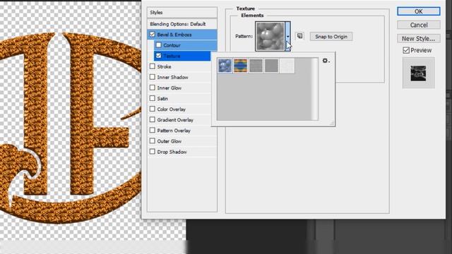Select the blue bubbles pattern swatch
Screen dimensions: 452x254
(225, 66)
